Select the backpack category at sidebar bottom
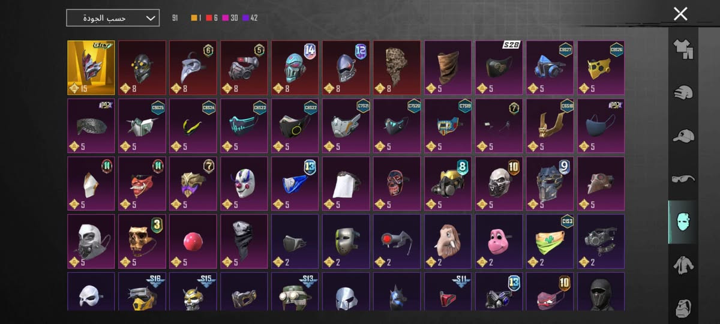Viewport: 720px width, 324px height. pyautogui.click(x=683, y=308)
